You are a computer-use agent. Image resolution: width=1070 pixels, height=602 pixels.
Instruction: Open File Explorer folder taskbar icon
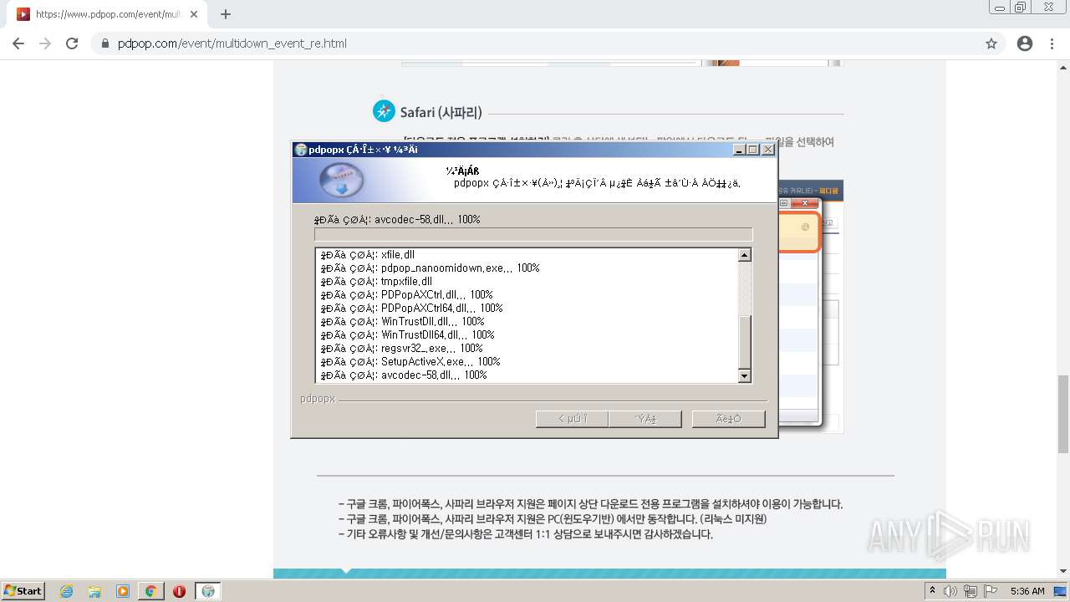point(94,591)
